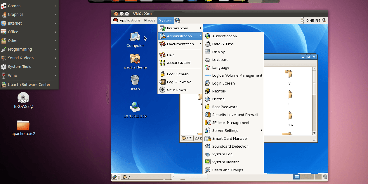This screenshot has width=368, height=184.
Task: Expand the Preferences submenu
Action: (180, 28)
